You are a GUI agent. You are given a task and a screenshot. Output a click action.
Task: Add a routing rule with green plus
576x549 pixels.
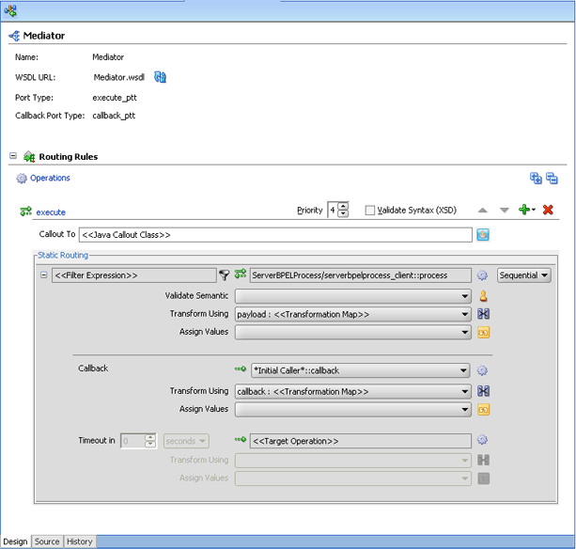pyautogui.click(x=526, y=210)
